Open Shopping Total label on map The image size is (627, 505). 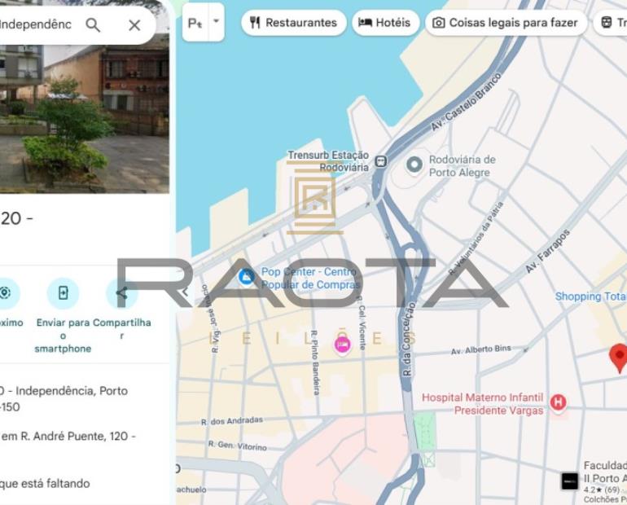[590, 296]
